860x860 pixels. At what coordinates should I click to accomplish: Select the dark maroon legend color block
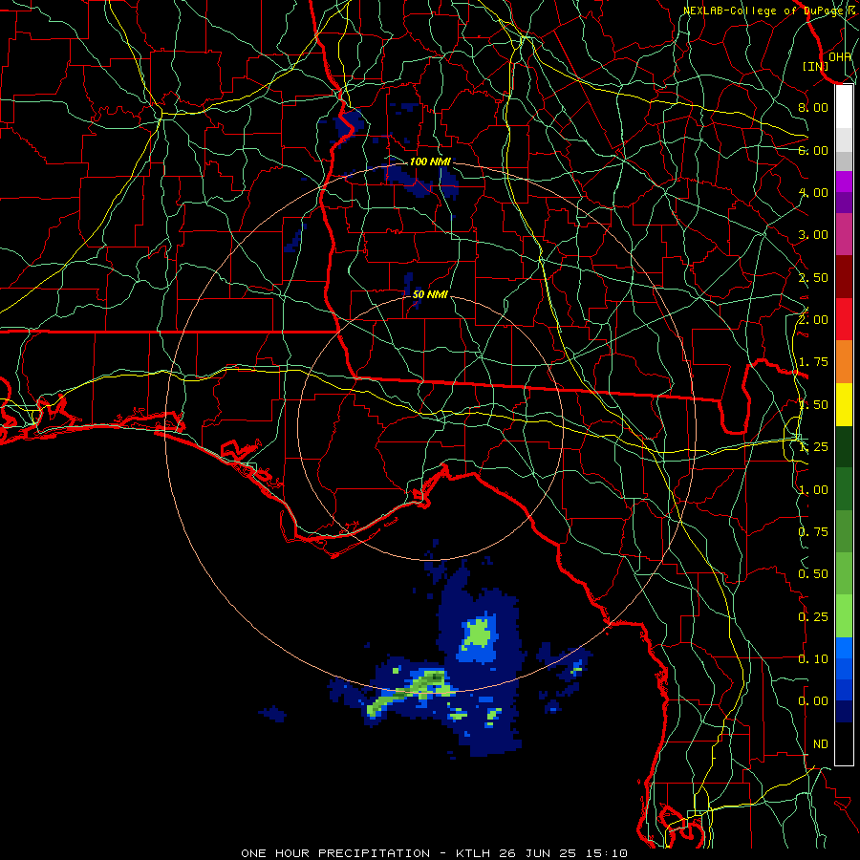pos(844,277)
